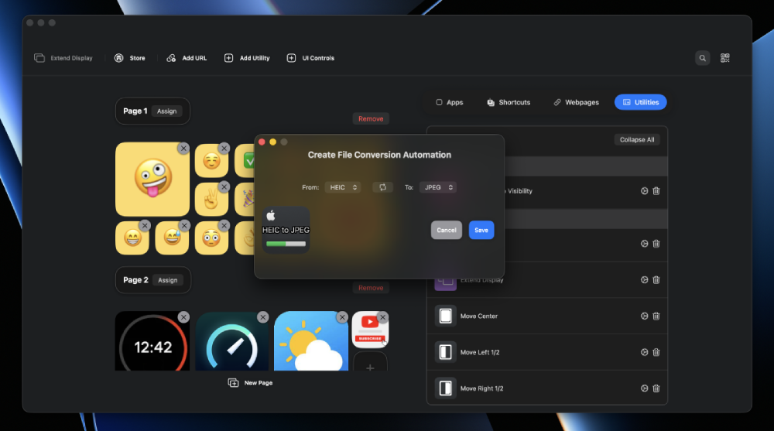Delete Move Center utility with trash icon
Viewport: 774px width, 431px height.
[656, 316]
